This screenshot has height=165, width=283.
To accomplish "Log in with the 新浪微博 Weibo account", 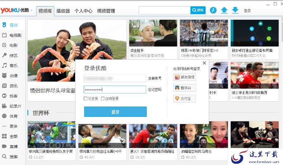I will (x=184, y=77).
